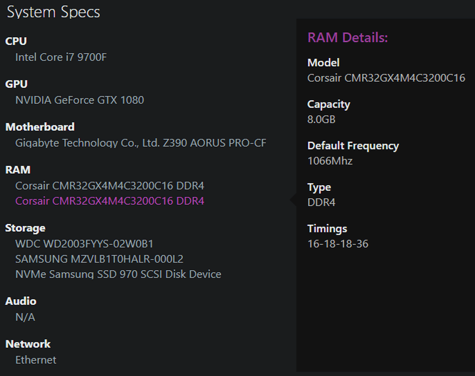The width and height of the screenshot is (475, 376).
Task: Click the Corsair model value under RAM Details
Action: [386, 78]
